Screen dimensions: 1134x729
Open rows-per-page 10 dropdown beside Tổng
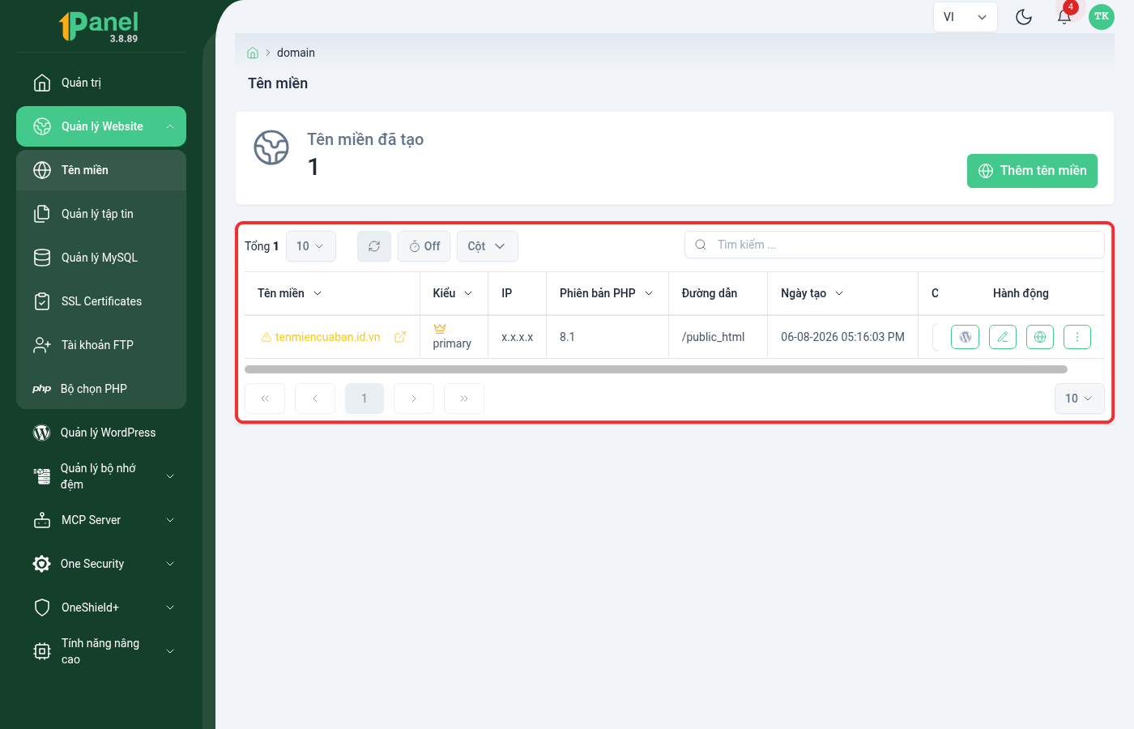pos(310,246)
